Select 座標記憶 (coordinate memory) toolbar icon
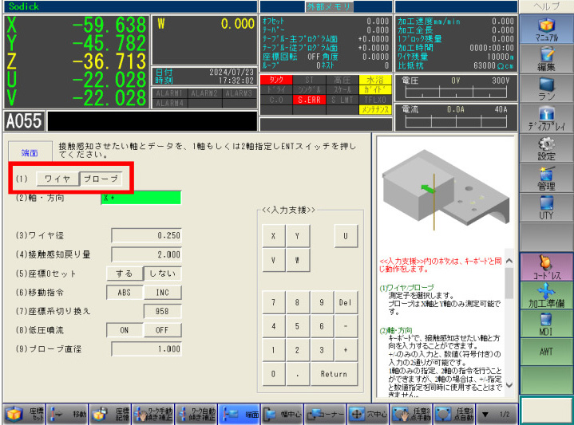The image size is (574, 425). pyautogui.click(x=110, y=414)
